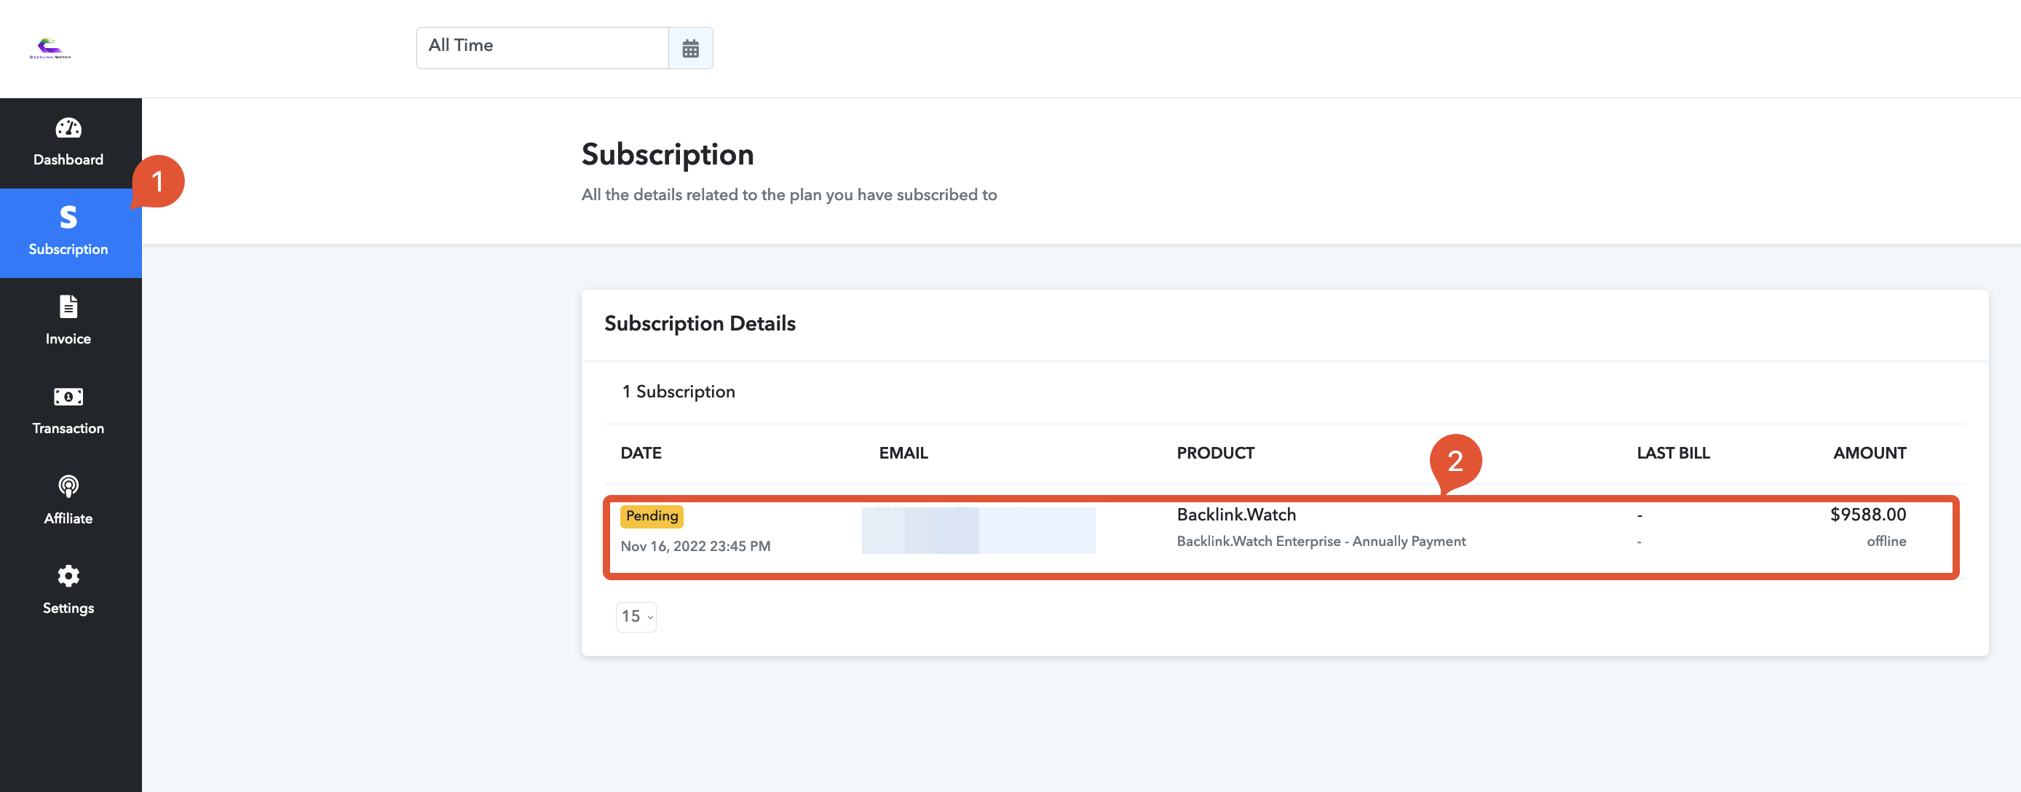
Task: Open the Affiliate sidebar item
Action: [x=68, y=502]
